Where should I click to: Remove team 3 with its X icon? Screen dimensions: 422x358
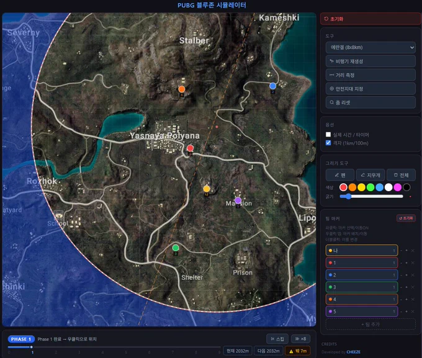(413, 287)
